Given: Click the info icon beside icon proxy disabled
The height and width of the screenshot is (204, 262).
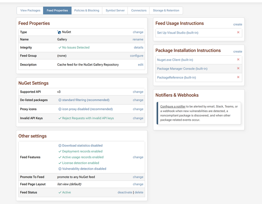Looking at the screenshot, I should pyautogui.click(x=60, y=109).
